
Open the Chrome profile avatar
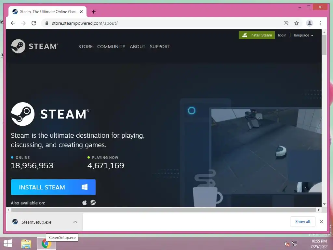tap(310, 23)
